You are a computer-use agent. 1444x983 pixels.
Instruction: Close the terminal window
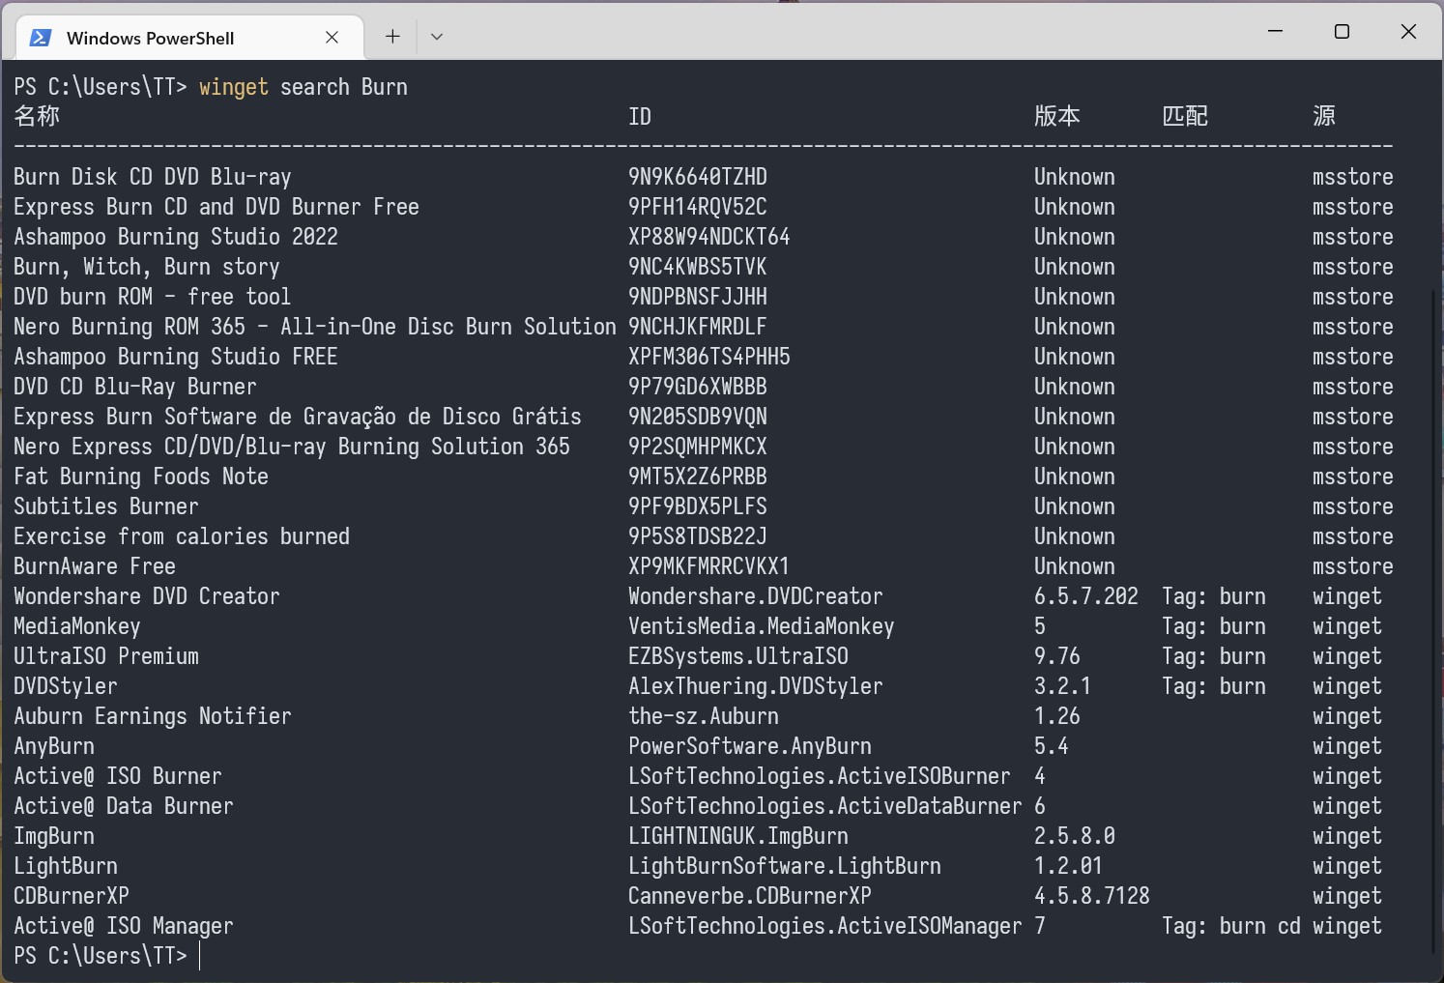(1408, 32)
